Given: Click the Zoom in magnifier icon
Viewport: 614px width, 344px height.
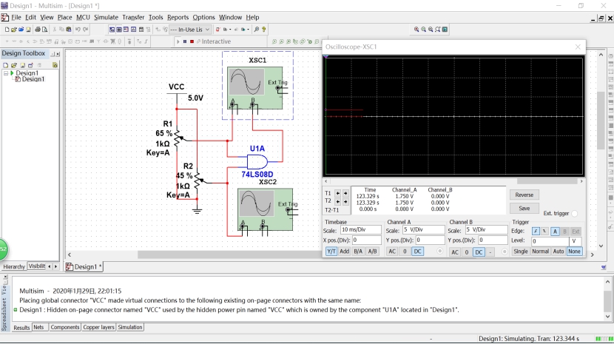Looking at the screenshot, I should (x=416, y=30).
